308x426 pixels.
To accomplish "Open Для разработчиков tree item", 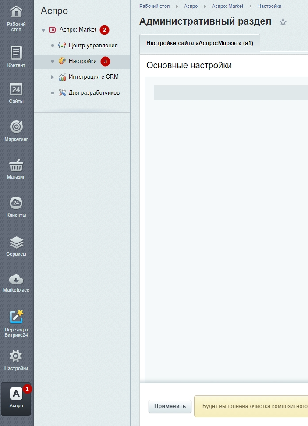I will click(x=94, y=93).
